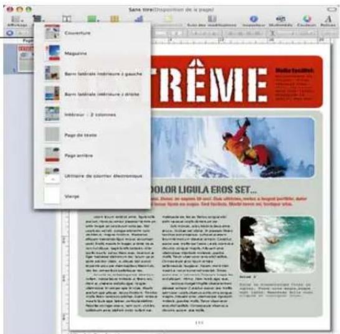Choose the Magazine page layout
Screen dimensions: 340x334
[x=92, y=53]
